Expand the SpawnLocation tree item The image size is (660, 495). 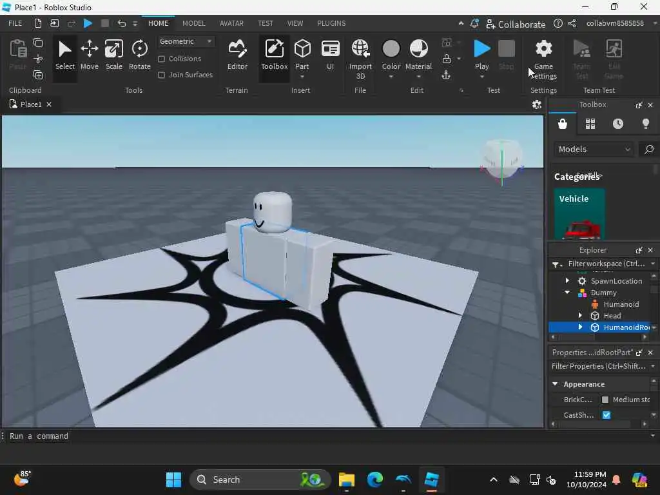(x=567, y=280)
